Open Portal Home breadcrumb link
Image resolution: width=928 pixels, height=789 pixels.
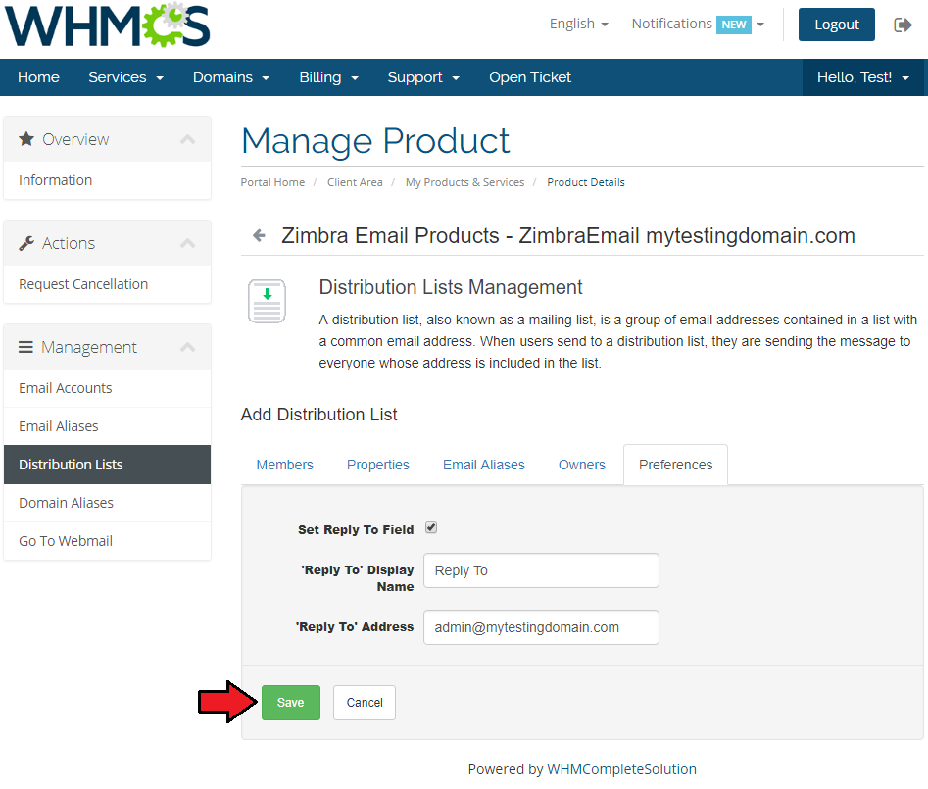pyautogui.click(x=272, y=182)
